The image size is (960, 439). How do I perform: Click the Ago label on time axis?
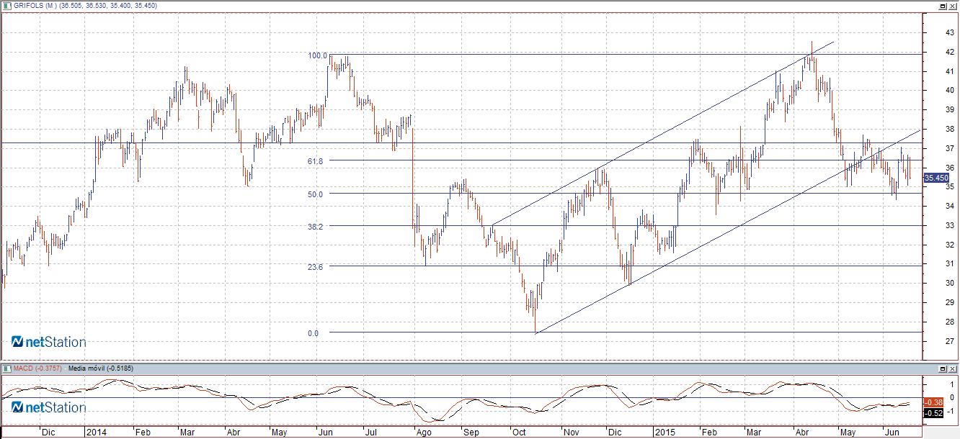(x=425, y=433)
